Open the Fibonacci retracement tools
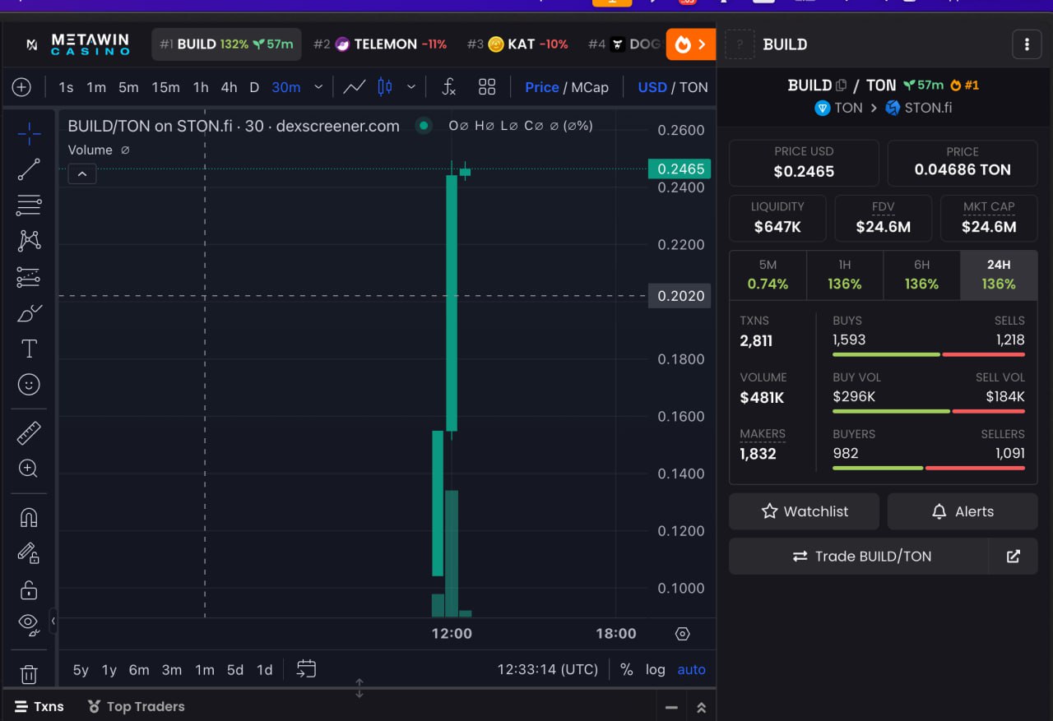 (x=29, y=205)
